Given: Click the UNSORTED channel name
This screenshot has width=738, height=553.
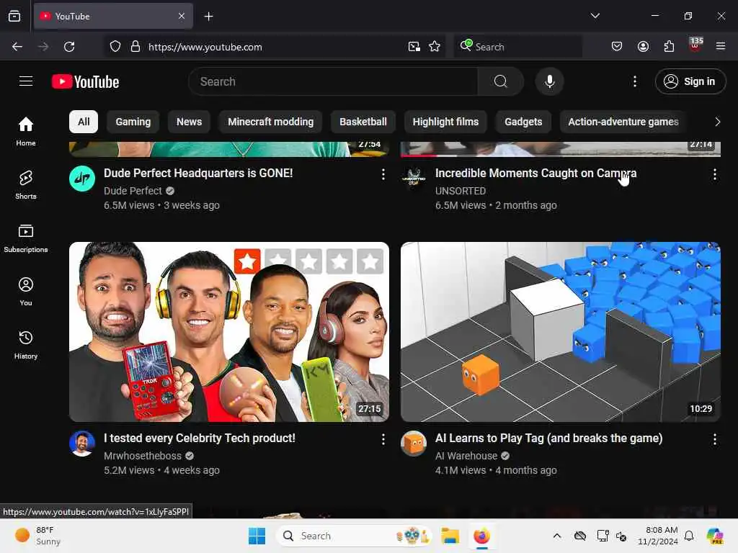Looking at the screenshot, I should click(x=461, y=191).
